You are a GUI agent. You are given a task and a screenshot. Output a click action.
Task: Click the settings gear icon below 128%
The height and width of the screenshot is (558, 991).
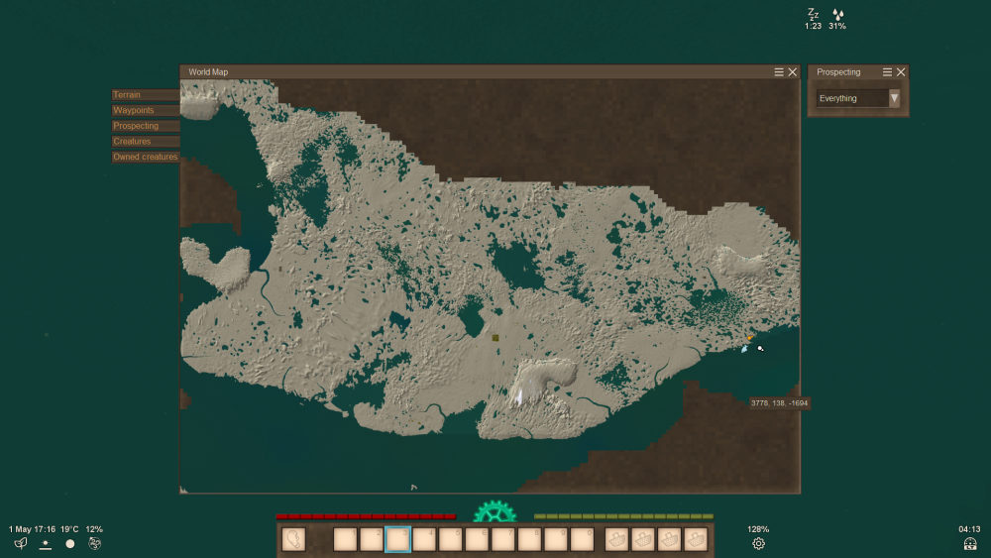pyautogui.click(x=758, y=543)
